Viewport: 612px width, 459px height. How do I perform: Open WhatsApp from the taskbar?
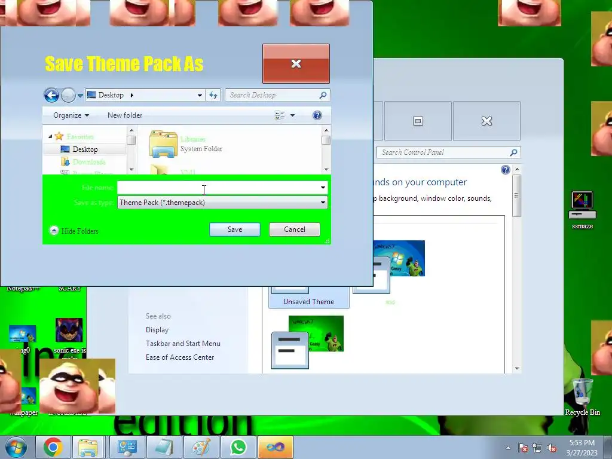coord(238,447)
